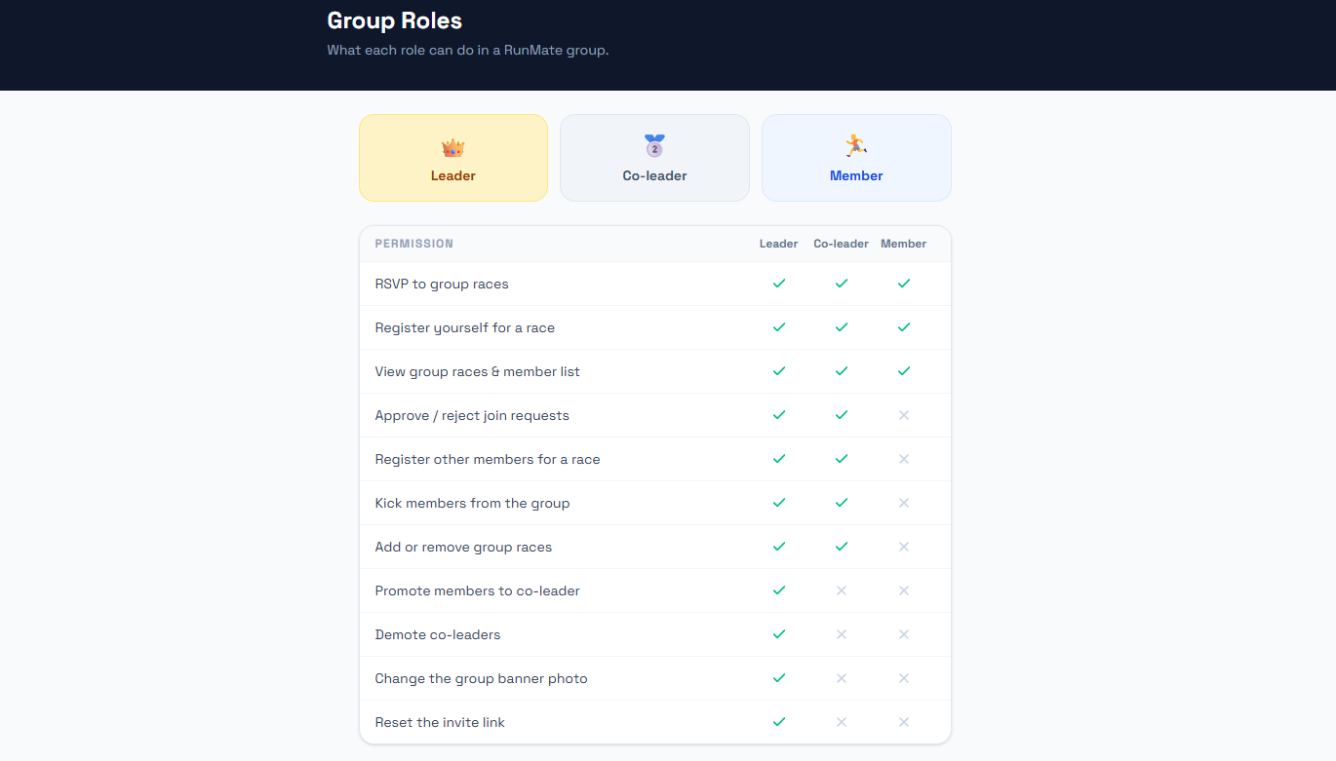Click the X for Co-leader on Demote co-leaders
This screenshot has width=1336, height=761.
841,634
